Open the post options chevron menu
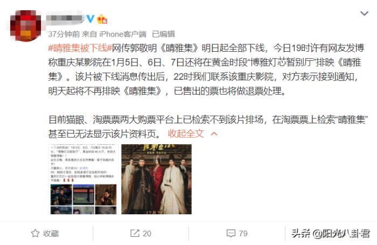Image resolution: width=377 pixels, height=245 pixels. [x=364, y=13]
